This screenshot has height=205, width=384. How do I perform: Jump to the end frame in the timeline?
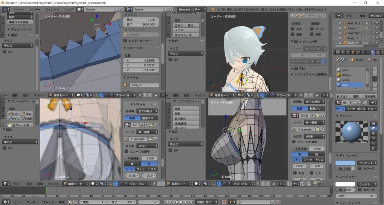[192, 202]
